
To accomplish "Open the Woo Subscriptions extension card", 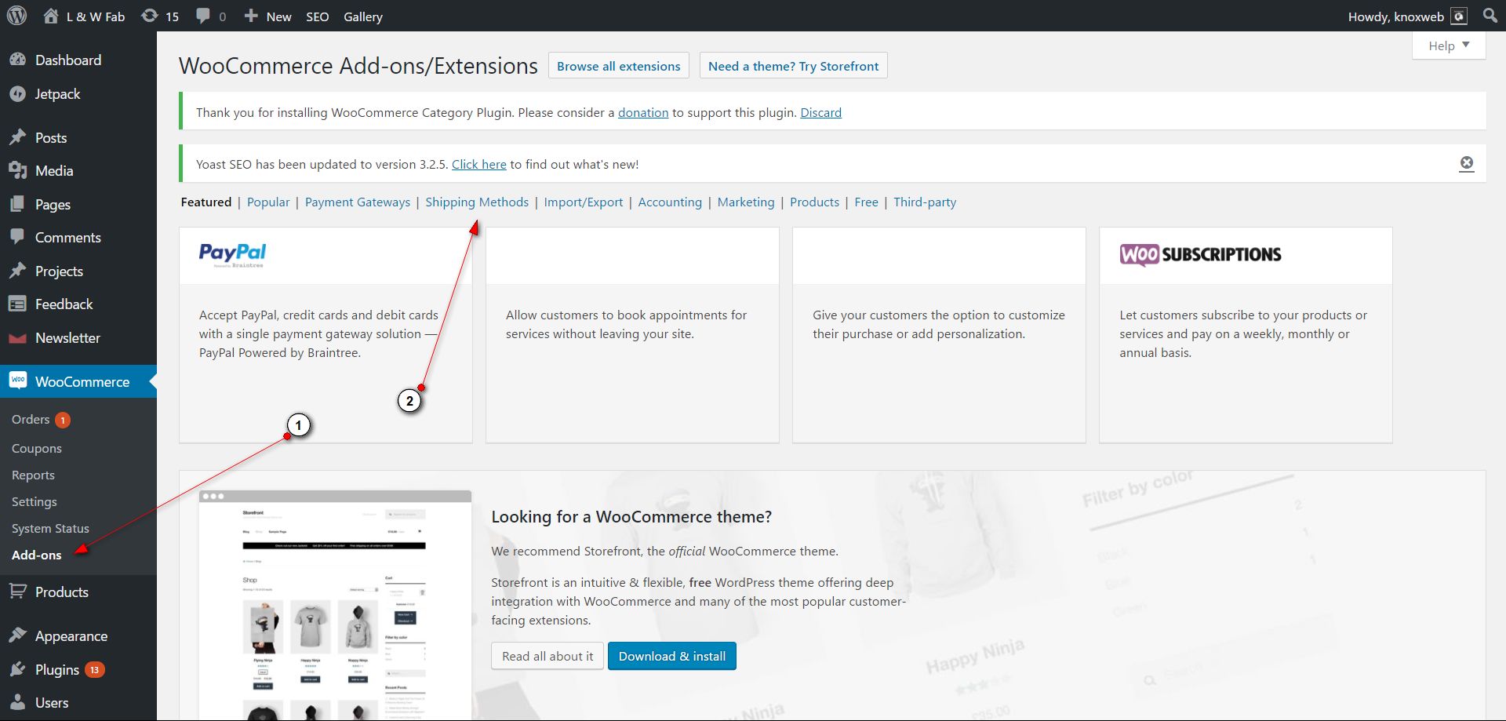I will 1246,335.
